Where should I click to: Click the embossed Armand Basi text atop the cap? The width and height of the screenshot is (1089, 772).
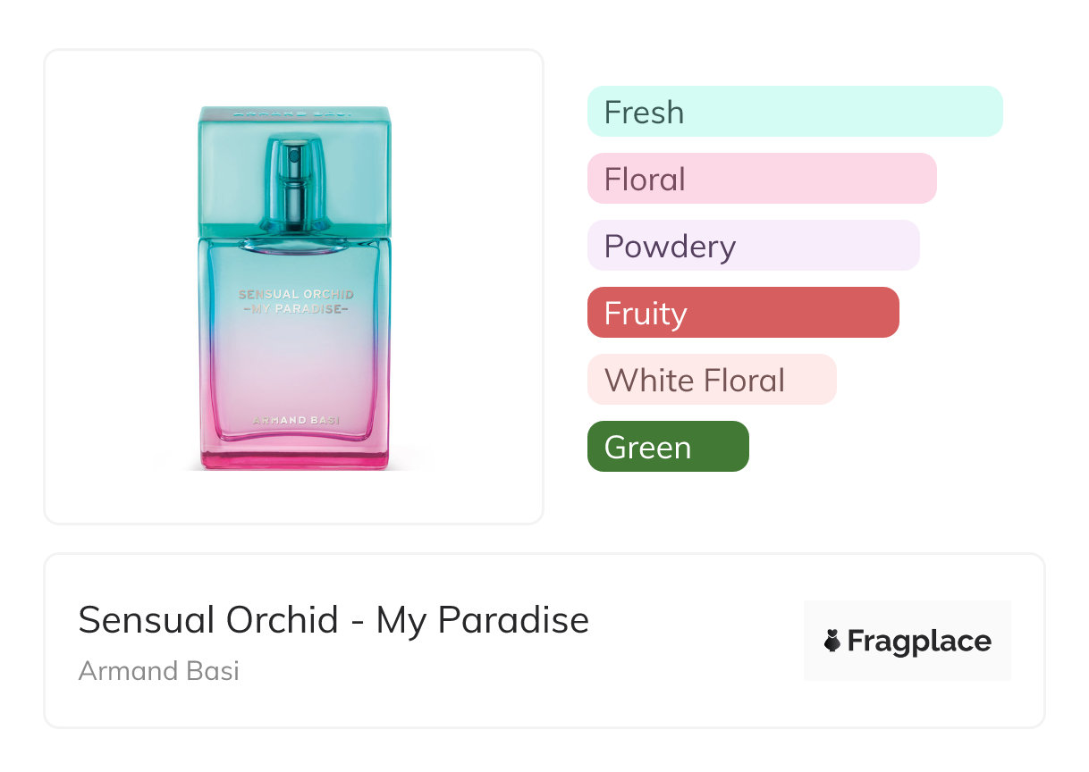(x=294, y=114)
